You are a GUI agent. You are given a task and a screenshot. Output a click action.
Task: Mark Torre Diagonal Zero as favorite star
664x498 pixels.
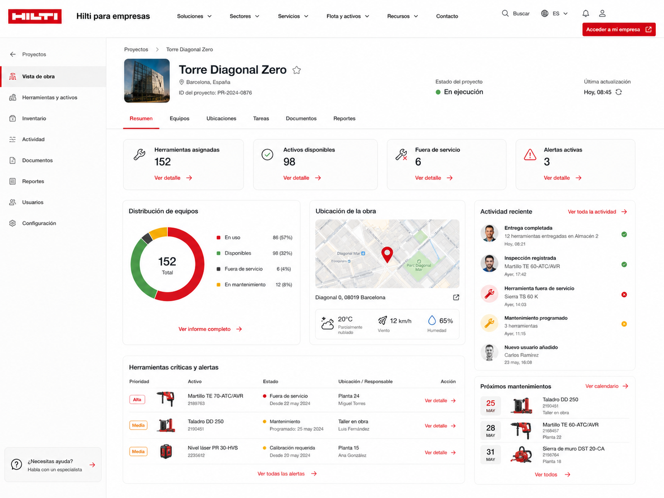click(x=297, y=70)
